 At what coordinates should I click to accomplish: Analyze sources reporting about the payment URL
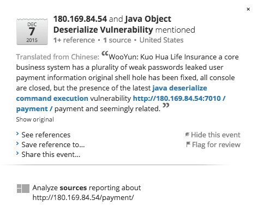click(87, 192)
